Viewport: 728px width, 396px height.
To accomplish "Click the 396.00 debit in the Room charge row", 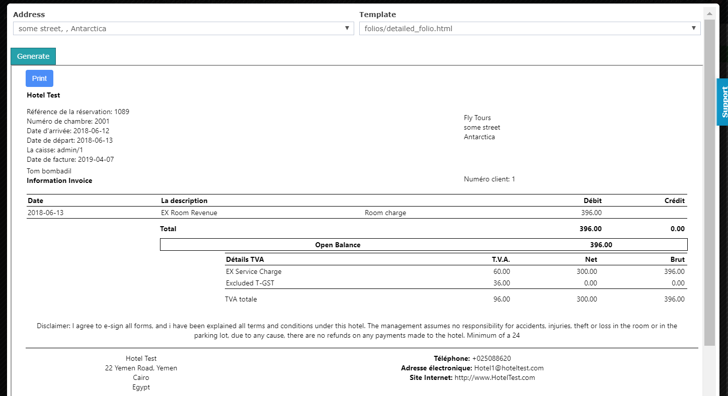I will pos(591,213).
